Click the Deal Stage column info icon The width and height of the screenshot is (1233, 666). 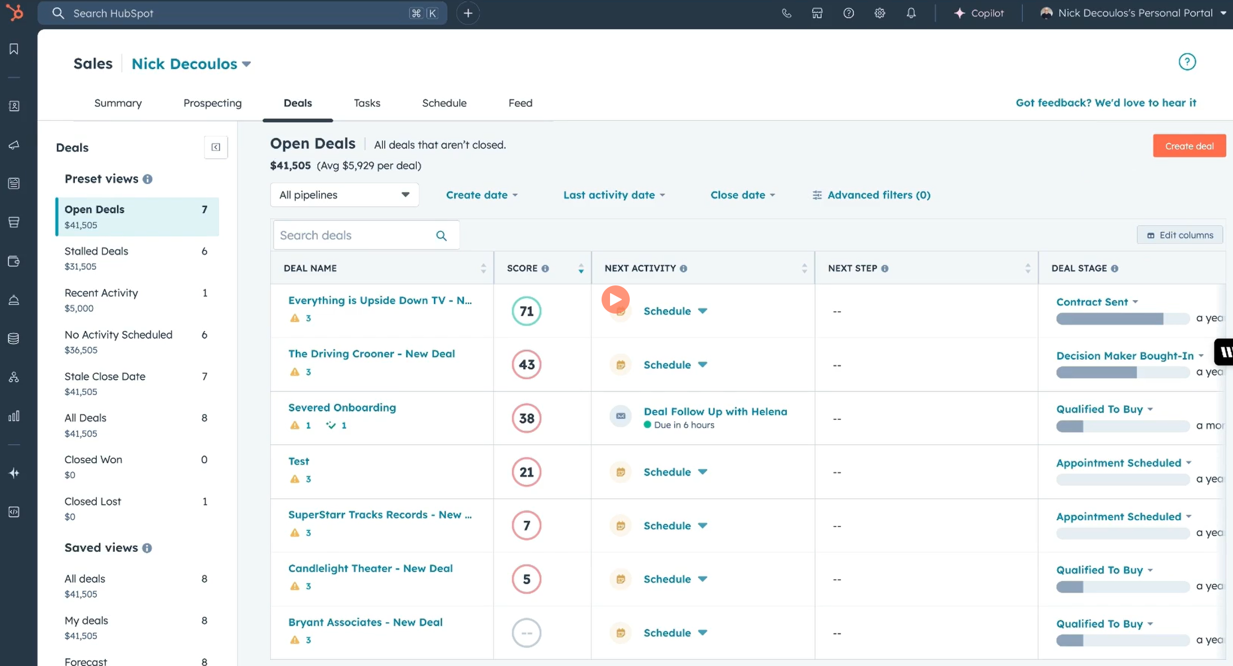coord(1115,269)
